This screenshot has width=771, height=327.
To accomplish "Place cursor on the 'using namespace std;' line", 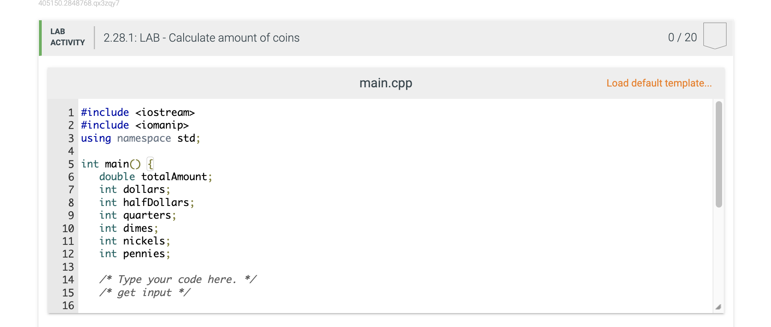I will [x=140, y=138].
